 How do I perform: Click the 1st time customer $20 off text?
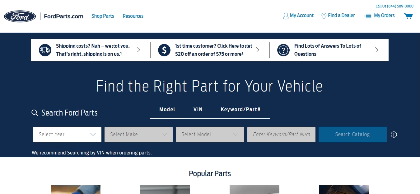tap(214, 50)
